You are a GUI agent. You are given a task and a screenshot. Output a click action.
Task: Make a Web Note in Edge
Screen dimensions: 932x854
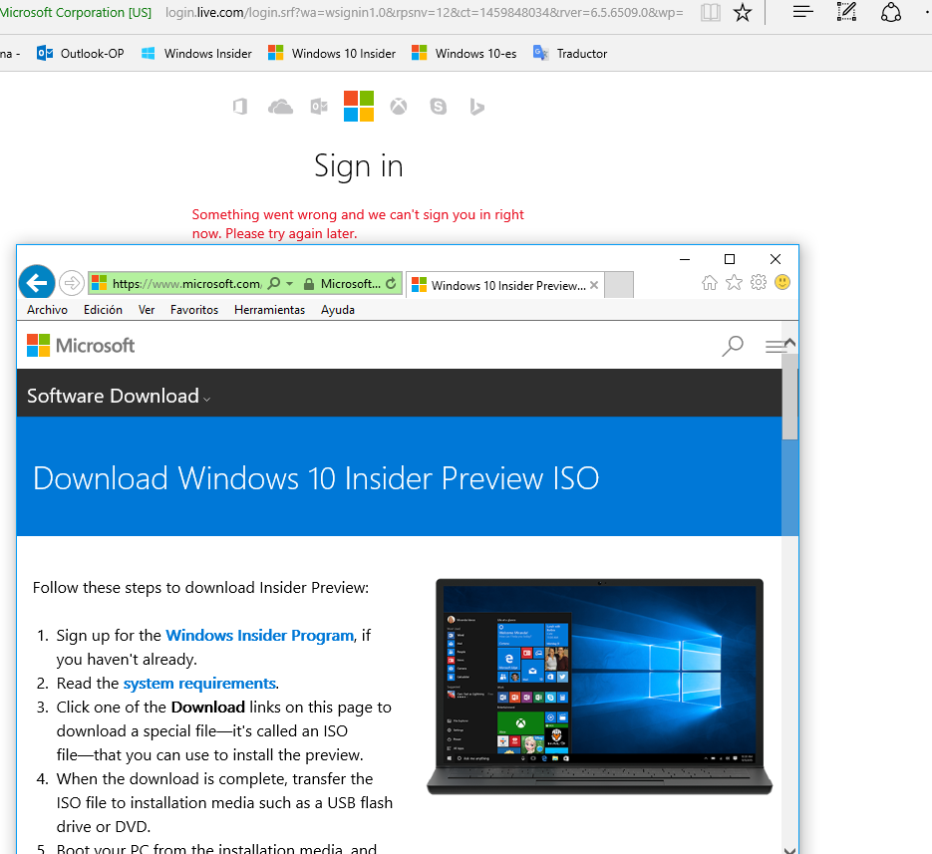[846, 12]
